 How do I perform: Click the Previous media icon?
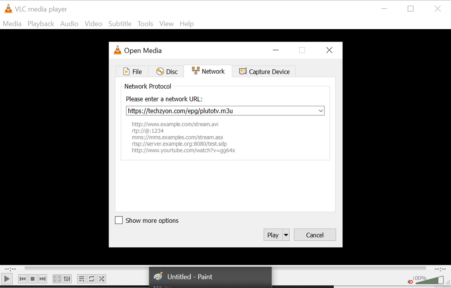point(22,278)
